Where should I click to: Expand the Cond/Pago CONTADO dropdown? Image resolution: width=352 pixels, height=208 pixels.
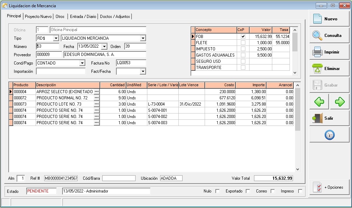pyautogui.click(x=82, y=63)
